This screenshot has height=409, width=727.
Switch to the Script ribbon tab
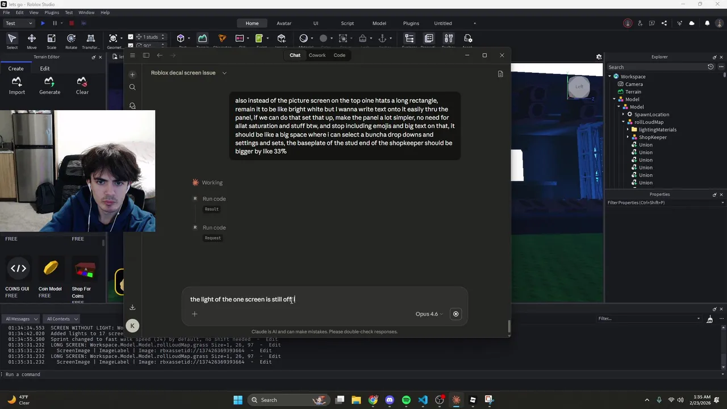[x=347, y=23]
